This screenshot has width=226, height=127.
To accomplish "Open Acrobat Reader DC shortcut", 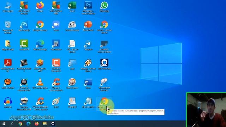I will (8, 65).
